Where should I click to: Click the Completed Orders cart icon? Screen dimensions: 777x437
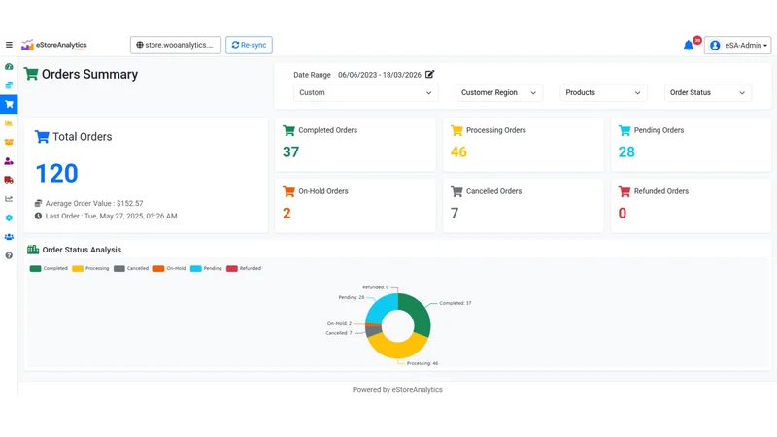point(288,130)
